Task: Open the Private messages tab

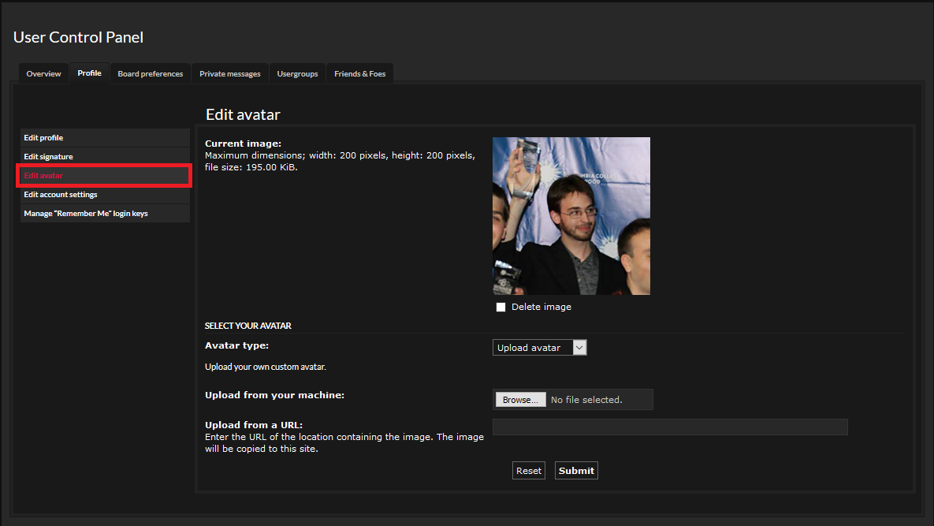Action: point(230,74)
